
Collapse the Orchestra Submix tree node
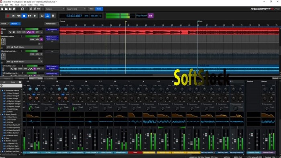click(1, 90)
